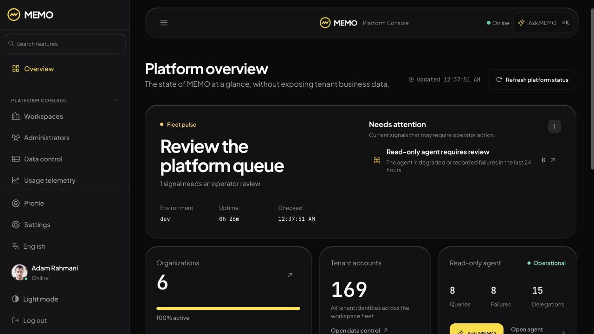This screenshot has width=594, height=334.
Task: Click the Environment dev value
Action: tap(165, 219)
